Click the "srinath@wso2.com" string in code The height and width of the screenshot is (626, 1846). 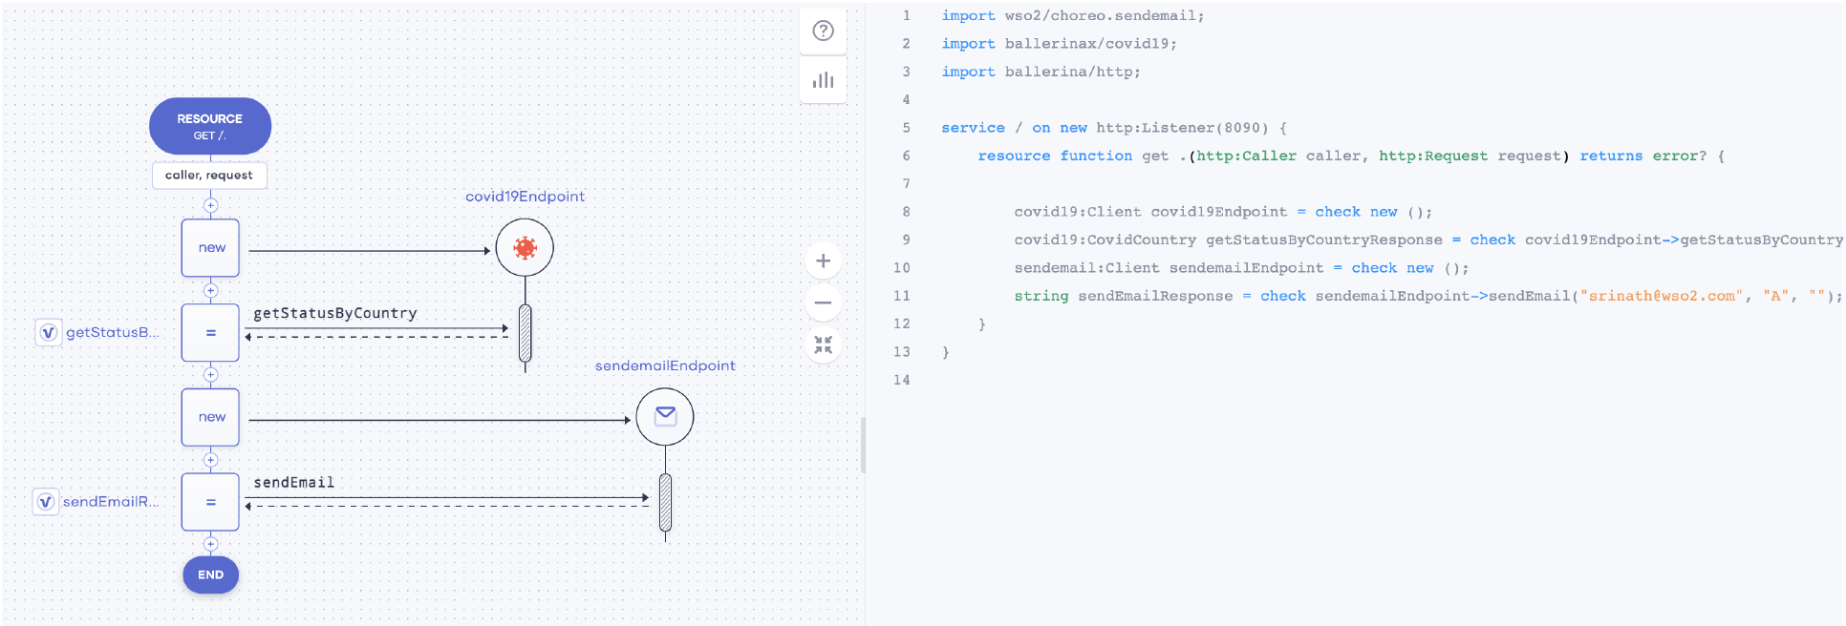click(1662, 296)
